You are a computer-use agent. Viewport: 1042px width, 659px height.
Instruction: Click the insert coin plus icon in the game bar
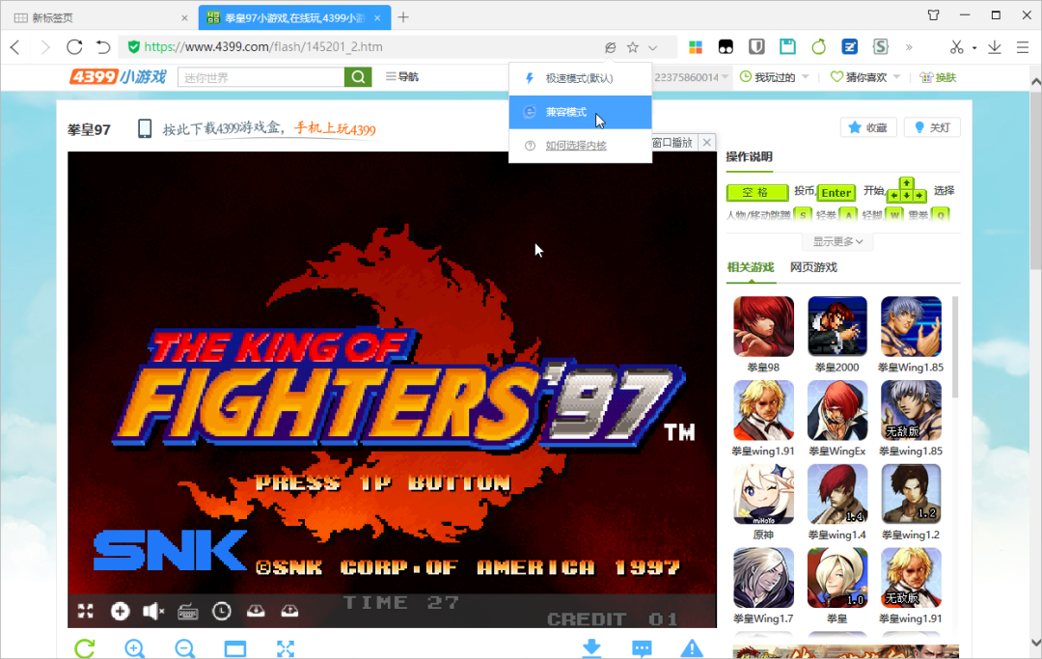click(x=121, y=611)
